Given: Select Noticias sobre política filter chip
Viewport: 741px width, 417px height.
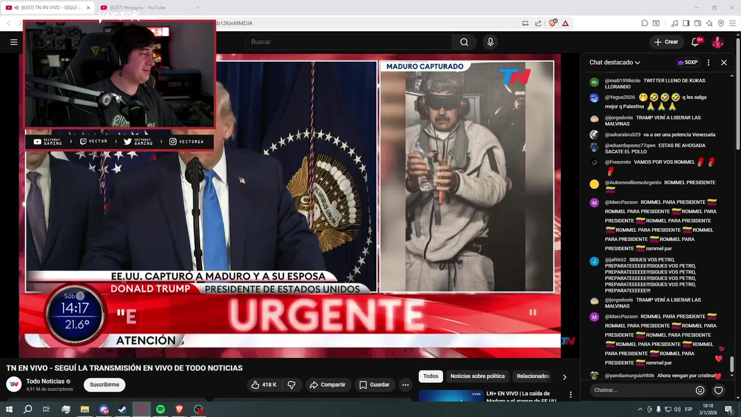Looking at the screenshot, I should coord(478,376).
